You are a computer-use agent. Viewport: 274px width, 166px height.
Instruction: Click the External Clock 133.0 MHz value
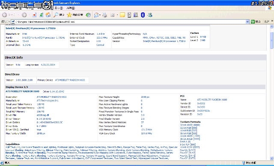(x=102, y=38)
